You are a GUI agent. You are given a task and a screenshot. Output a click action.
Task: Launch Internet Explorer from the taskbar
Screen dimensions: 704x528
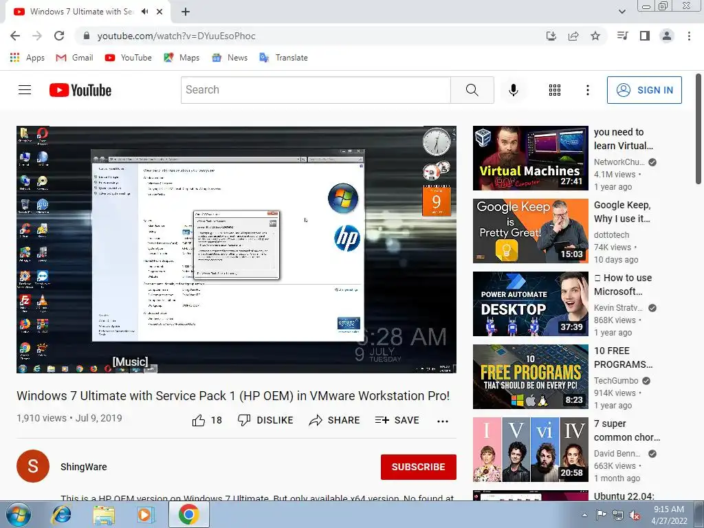tap(61, 514)
